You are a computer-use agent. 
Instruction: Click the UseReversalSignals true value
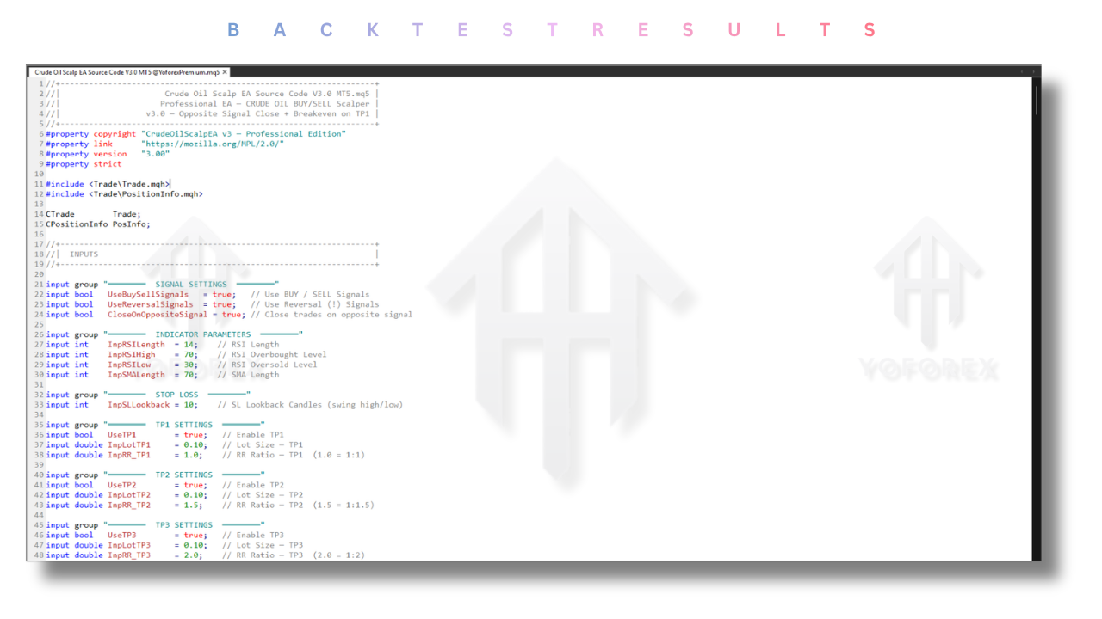[x=221, y=304]
